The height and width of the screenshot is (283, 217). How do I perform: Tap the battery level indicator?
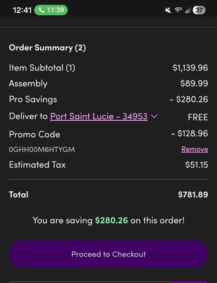tap(199, 10)
